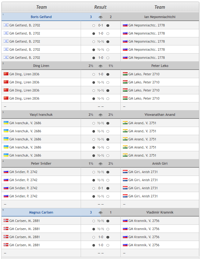Click the Israeli flag in Gelfand's first game row

(x=6, y=25)
